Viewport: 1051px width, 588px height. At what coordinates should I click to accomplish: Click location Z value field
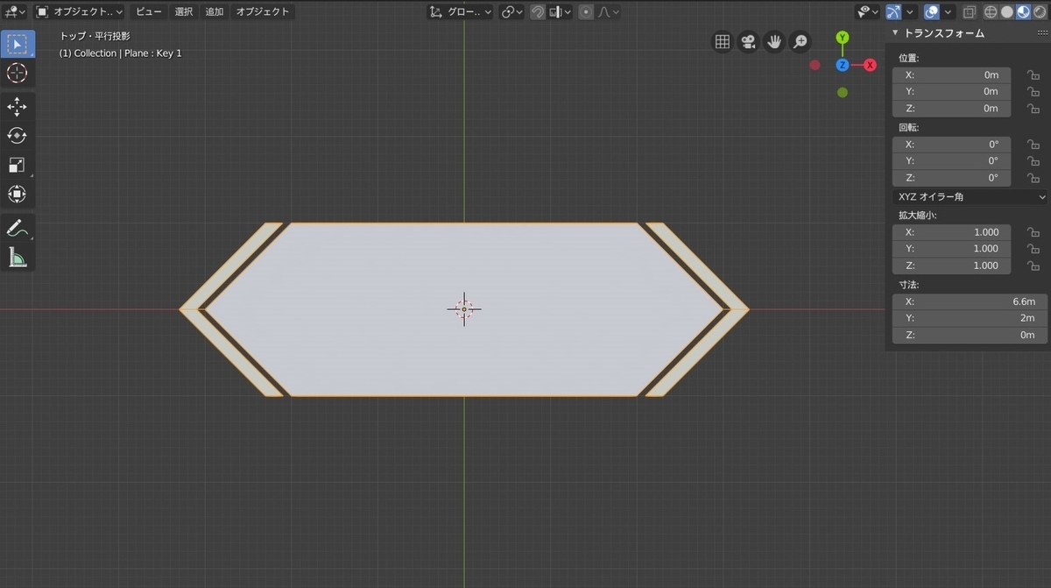pos(951,109)
